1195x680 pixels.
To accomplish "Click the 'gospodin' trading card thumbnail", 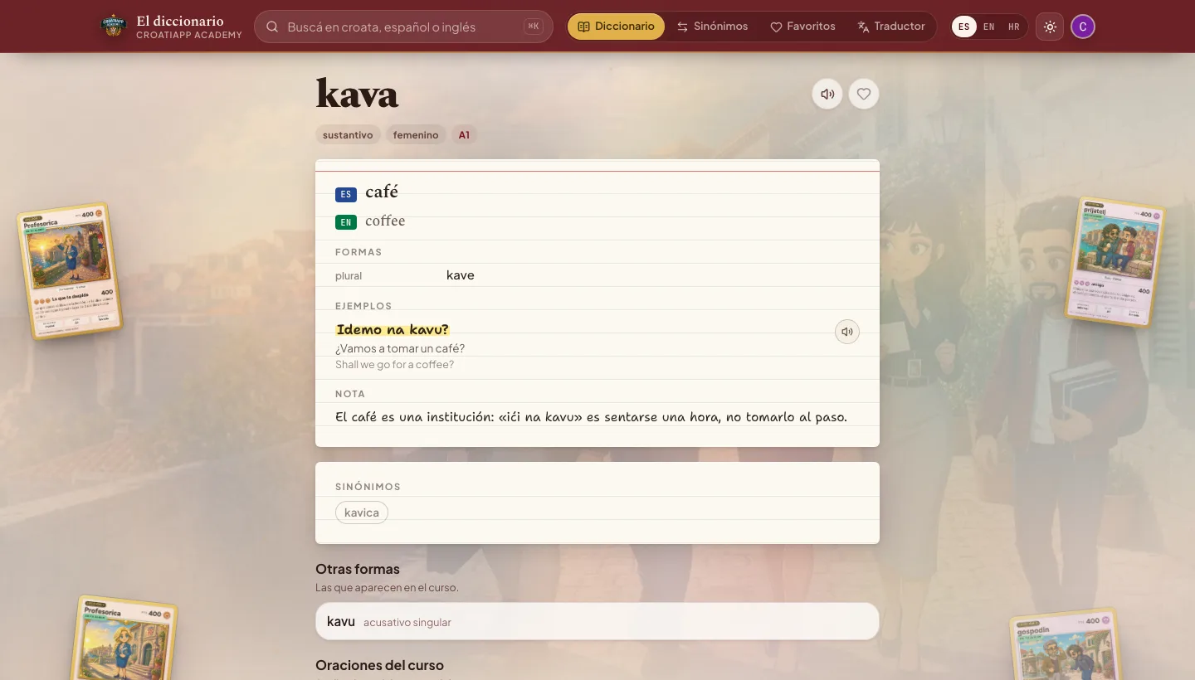I will tap(1066, 645).
